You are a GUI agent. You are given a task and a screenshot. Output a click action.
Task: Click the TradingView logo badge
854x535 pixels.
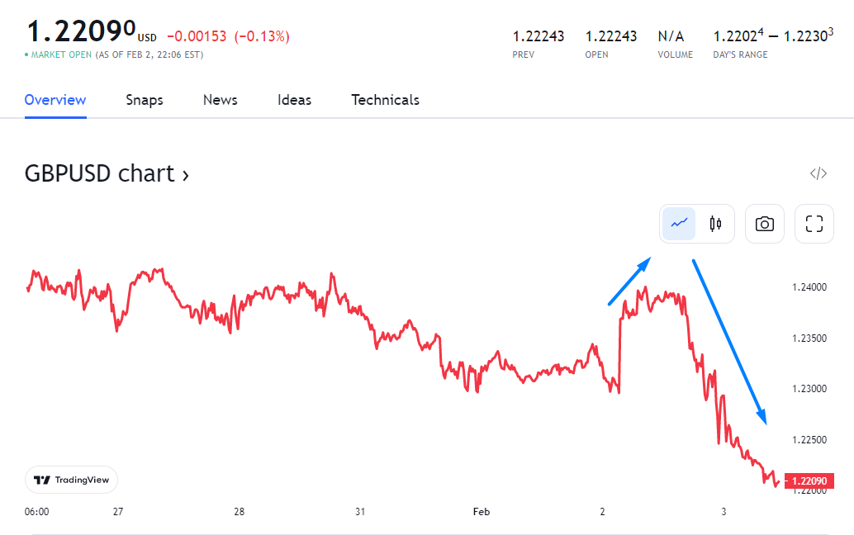(x=72, y=480)
